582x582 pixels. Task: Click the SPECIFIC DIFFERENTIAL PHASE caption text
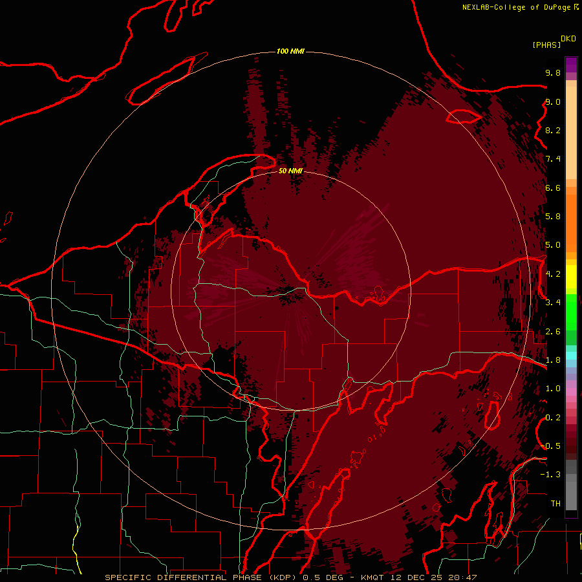point(184,577)
